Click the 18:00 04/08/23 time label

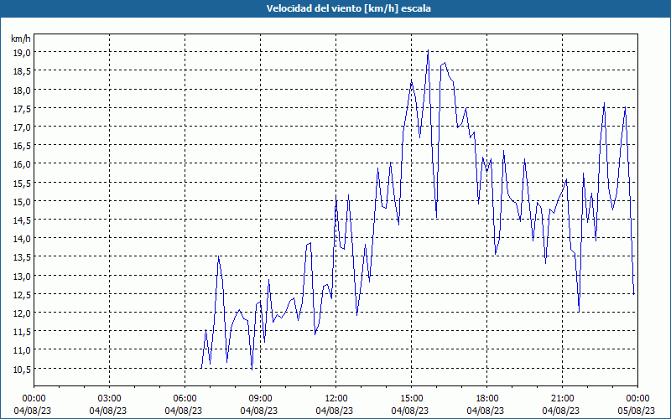click(x=486, y=405)
